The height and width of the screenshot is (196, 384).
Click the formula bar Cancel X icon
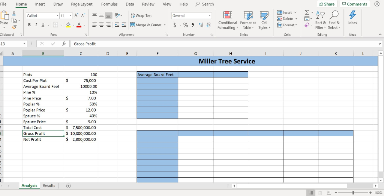point(42,44)
